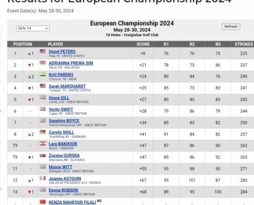Click the 225 strokes cell for Hazel PETERS

click(244, 53)
